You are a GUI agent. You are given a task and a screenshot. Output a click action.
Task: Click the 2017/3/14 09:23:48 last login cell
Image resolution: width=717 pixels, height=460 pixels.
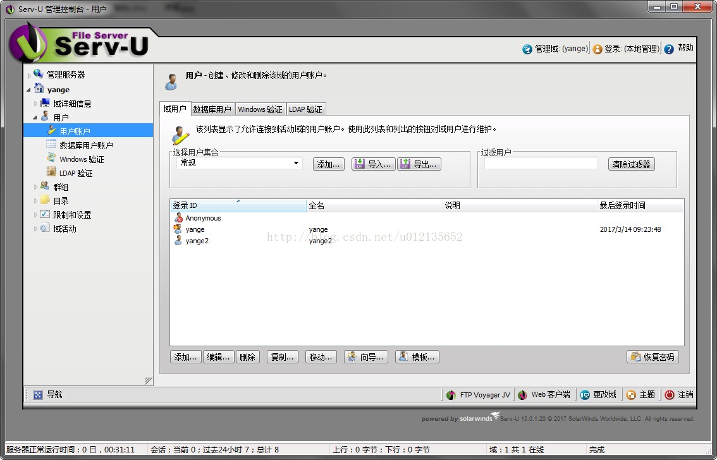click(x=630, y=229)
